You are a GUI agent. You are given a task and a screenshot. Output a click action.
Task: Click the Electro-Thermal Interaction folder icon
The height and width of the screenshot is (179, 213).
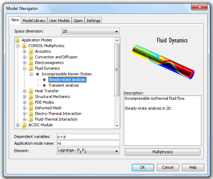click(x=31, y=114)
